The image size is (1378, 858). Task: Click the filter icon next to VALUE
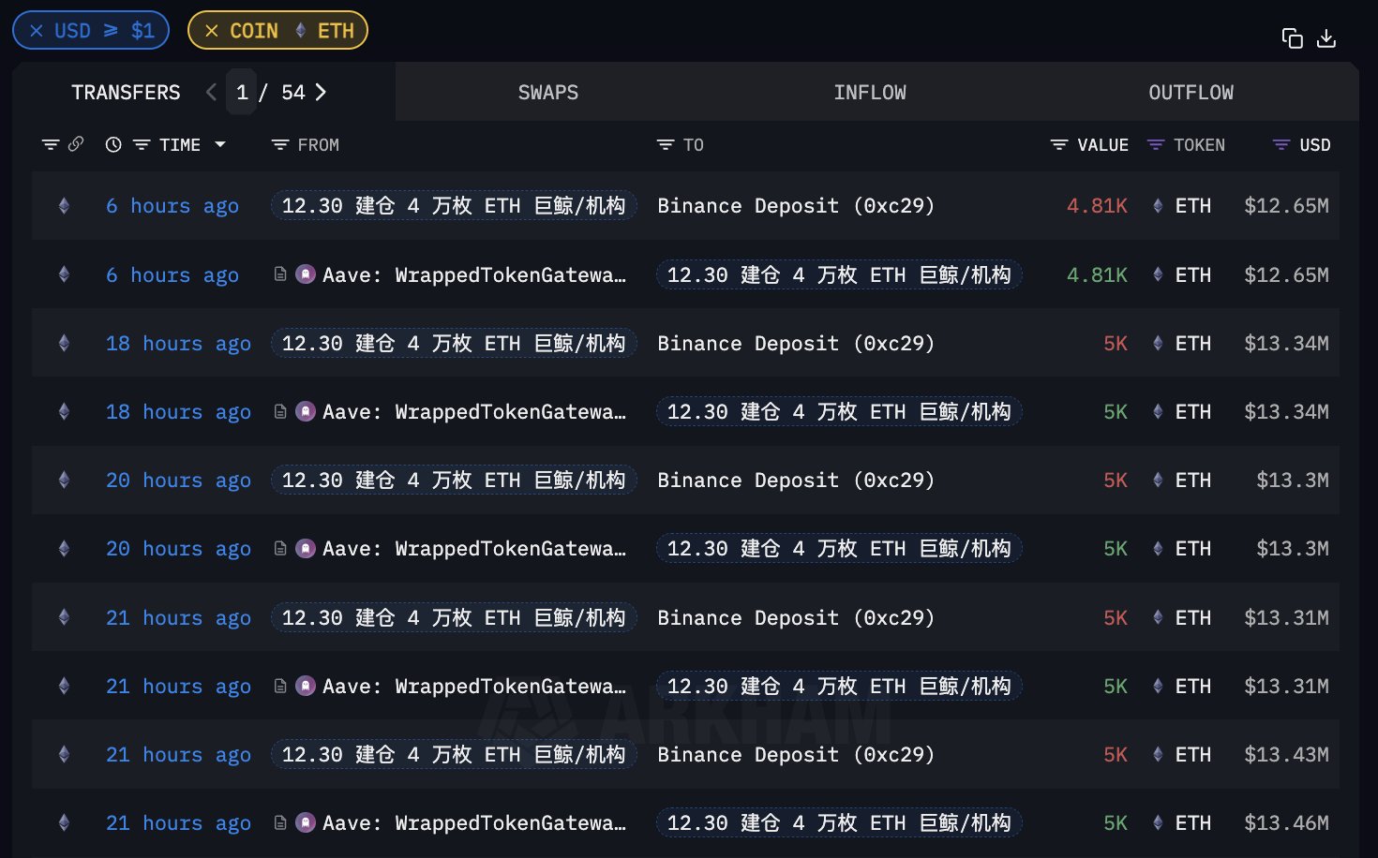[x=1059, y=145]
